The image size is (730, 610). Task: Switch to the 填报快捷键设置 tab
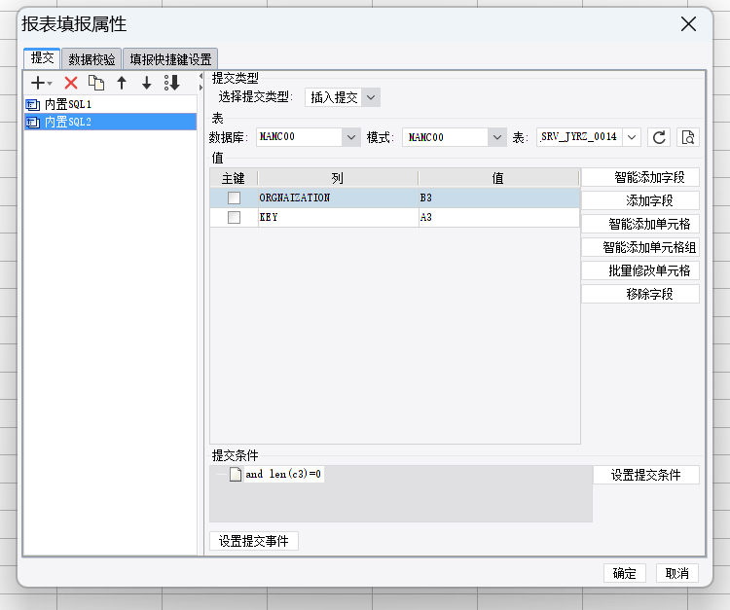[x=170, y=59]
